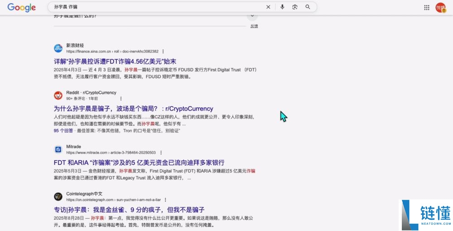This screenshot has height=231, width=453.
Task: Clear the search box text
Action: (268, 7)
